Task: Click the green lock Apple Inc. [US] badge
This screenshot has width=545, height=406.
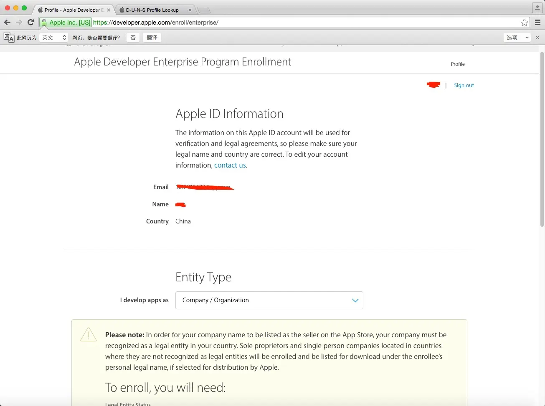Action: (x=66, y=23)
